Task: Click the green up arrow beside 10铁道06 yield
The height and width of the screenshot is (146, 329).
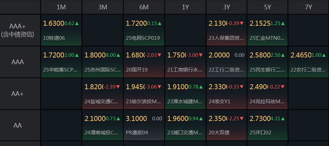Action: click(x=77, y=23)
